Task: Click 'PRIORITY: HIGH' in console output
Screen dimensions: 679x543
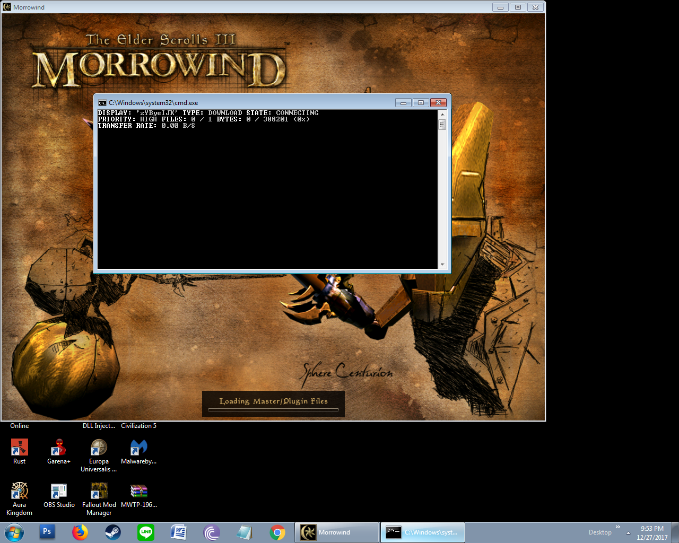Action: tap(127, 119)
